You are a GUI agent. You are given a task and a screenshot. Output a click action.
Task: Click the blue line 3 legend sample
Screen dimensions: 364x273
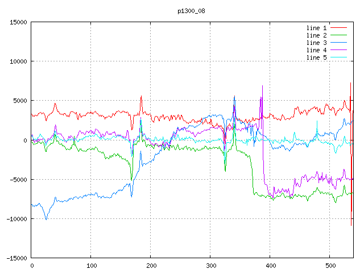point(338,43)
